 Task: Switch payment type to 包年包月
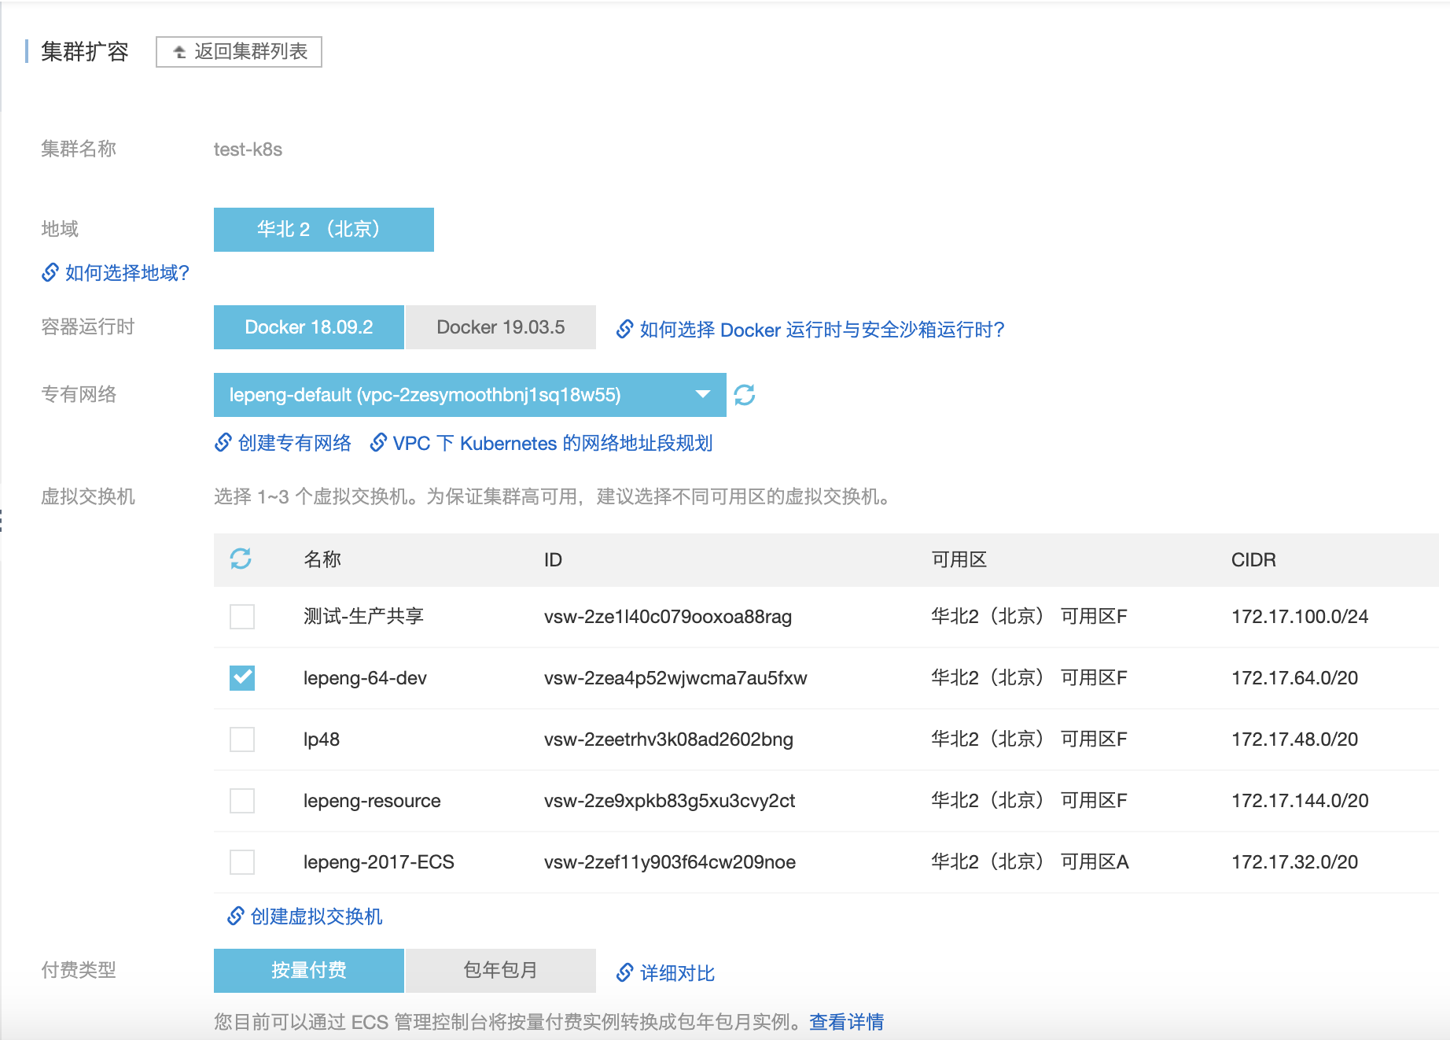pyautogui.click(x=500, y=970)
